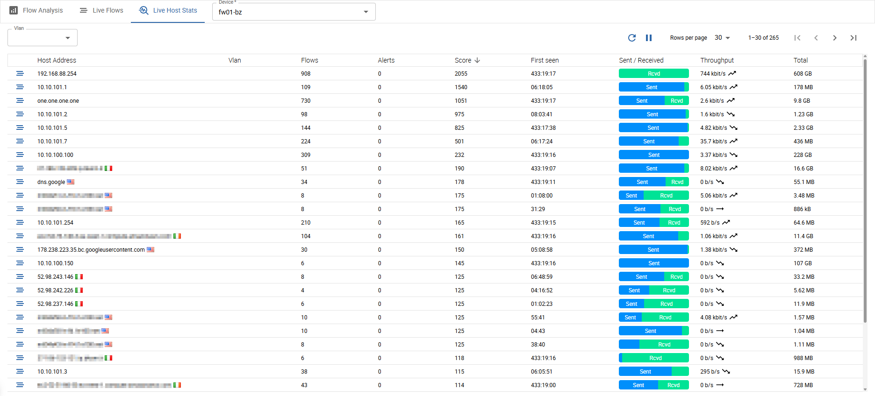Select host address 10.10.100.150
Image resolution: width=875 pixels, height=396 pixels.
pos(55,263)
